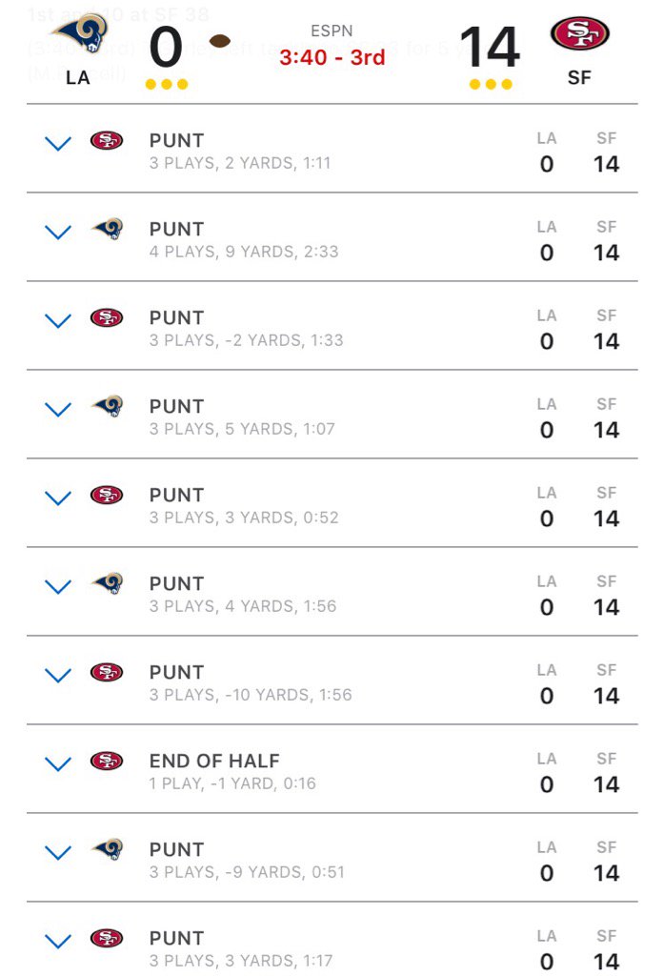
Task: Tap the SF score of 14 in header
Action: click(x=490, y=48)
